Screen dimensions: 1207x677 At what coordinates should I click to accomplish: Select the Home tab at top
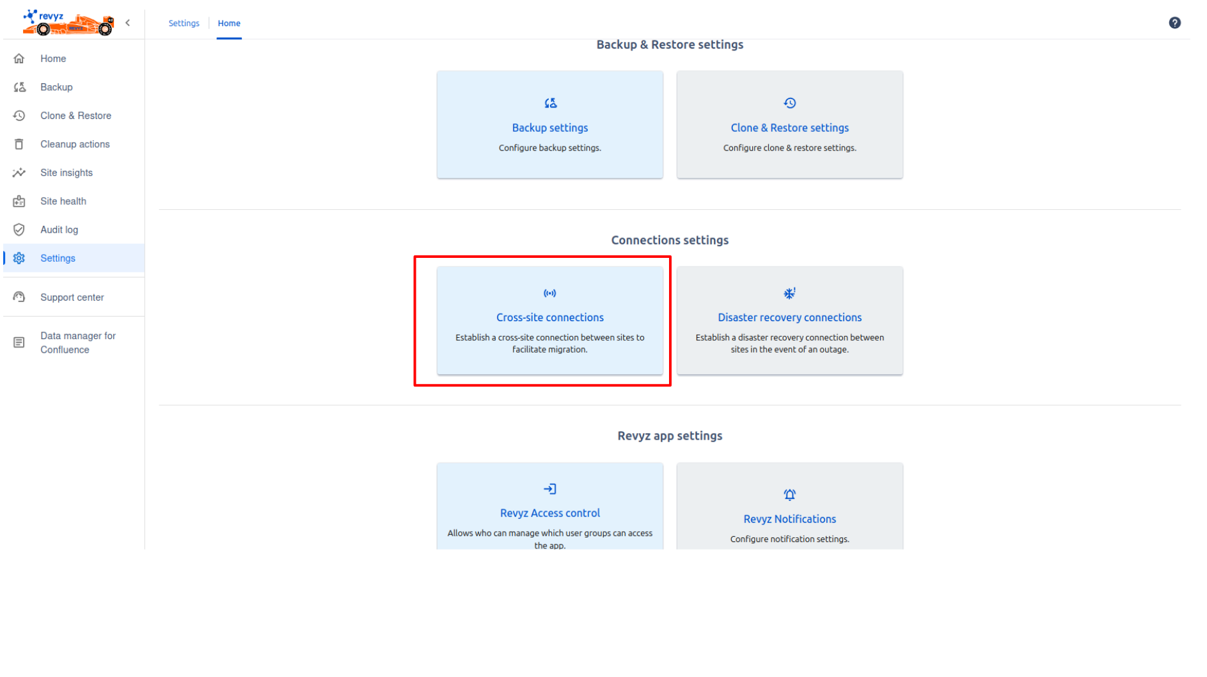coord(229,24)
